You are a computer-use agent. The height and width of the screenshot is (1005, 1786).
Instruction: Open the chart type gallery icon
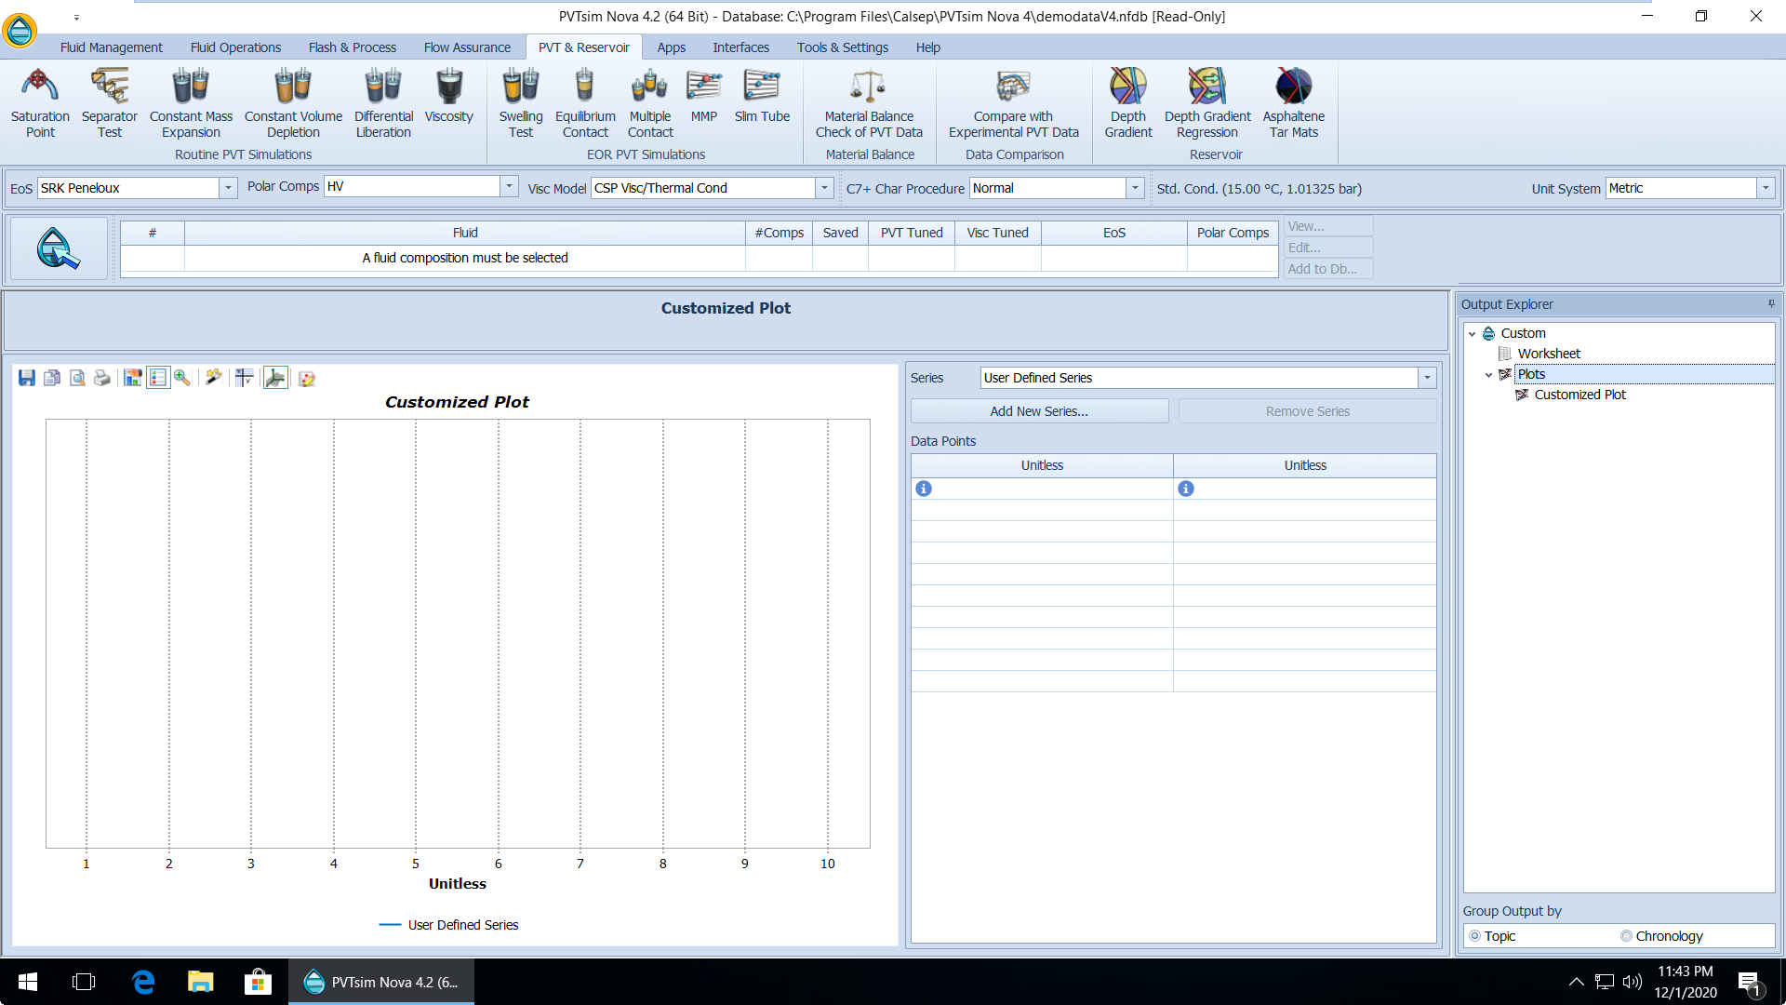133,378
